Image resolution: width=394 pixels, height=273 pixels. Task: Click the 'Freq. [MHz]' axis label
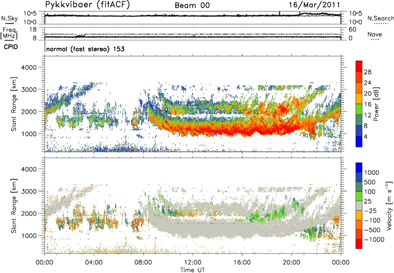(9, 33)
